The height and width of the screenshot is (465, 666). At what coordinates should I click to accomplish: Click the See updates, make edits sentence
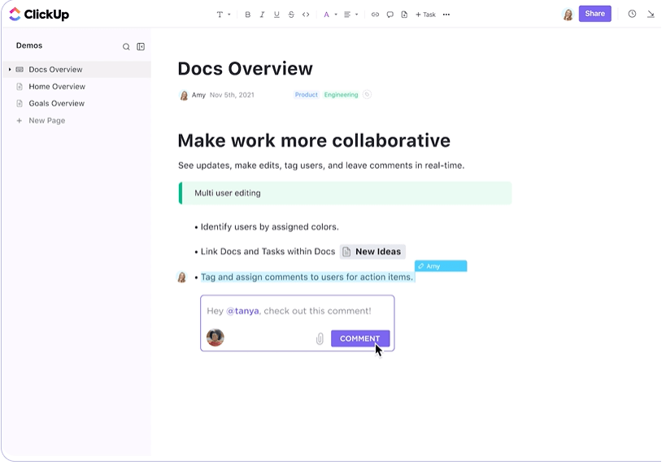[321, 166]
